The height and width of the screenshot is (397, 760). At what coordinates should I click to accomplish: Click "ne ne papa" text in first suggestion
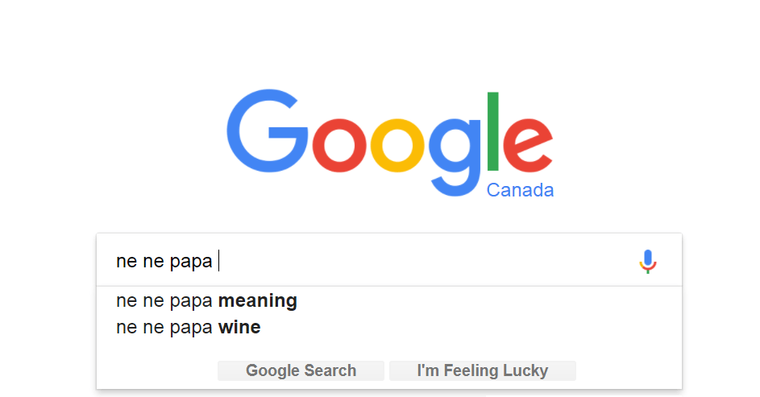pyautogui.click(x=164, y=301)
